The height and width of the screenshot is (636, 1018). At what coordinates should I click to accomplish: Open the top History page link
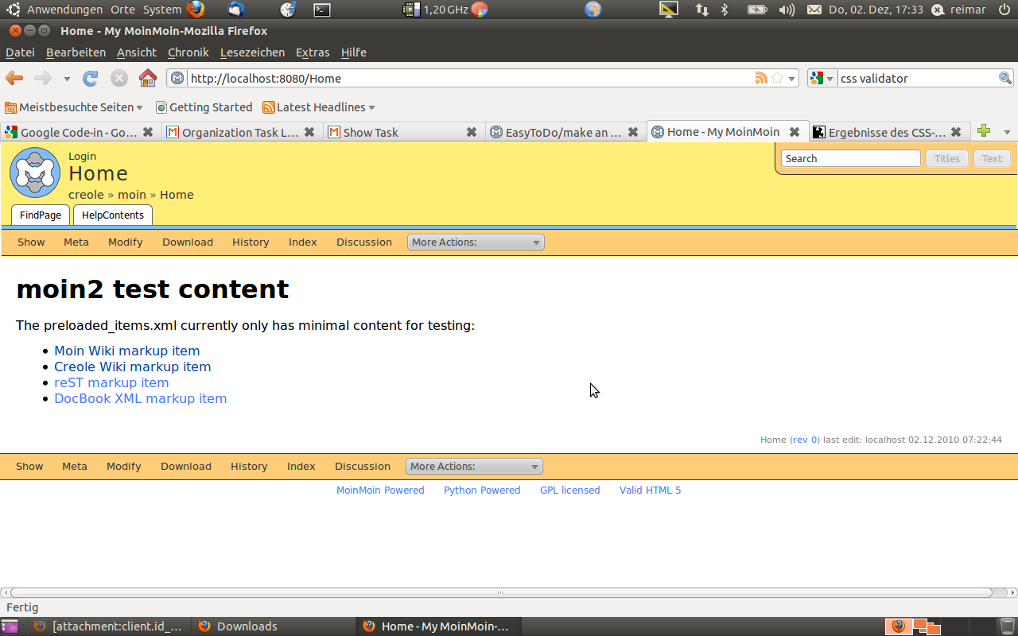(251, 242)
